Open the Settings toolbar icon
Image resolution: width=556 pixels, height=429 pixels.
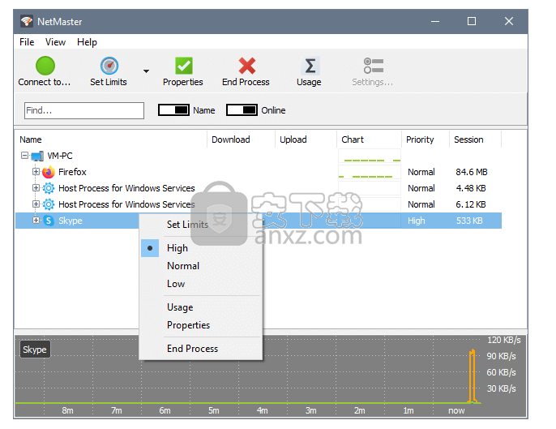tap(373, 66)
